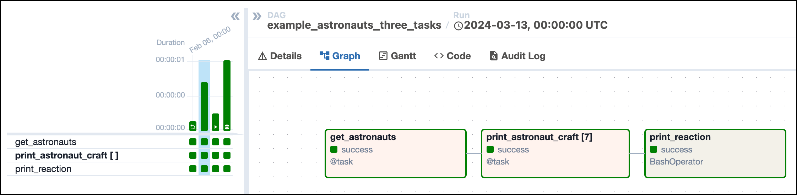
Task: Open the Gantt tab
Action: click(397, 56)
